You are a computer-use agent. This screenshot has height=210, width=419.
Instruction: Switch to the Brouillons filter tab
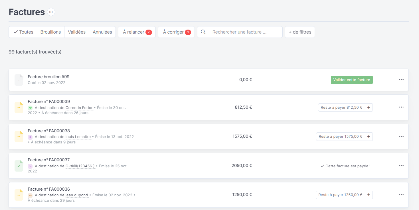tap(50, 32)
